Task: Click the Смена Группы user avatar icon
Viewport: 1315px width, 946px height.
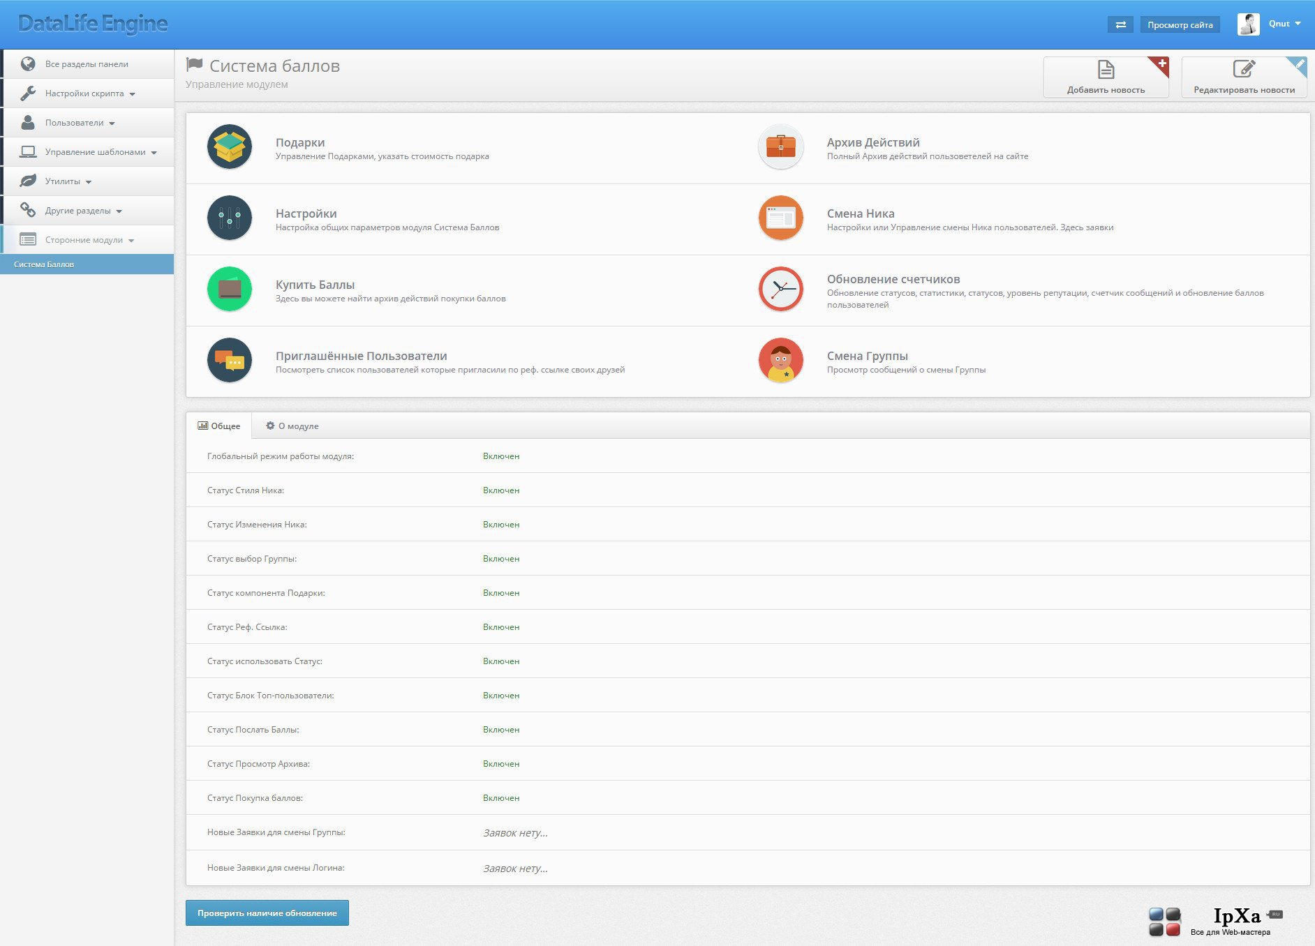Action: click(781, 360)
